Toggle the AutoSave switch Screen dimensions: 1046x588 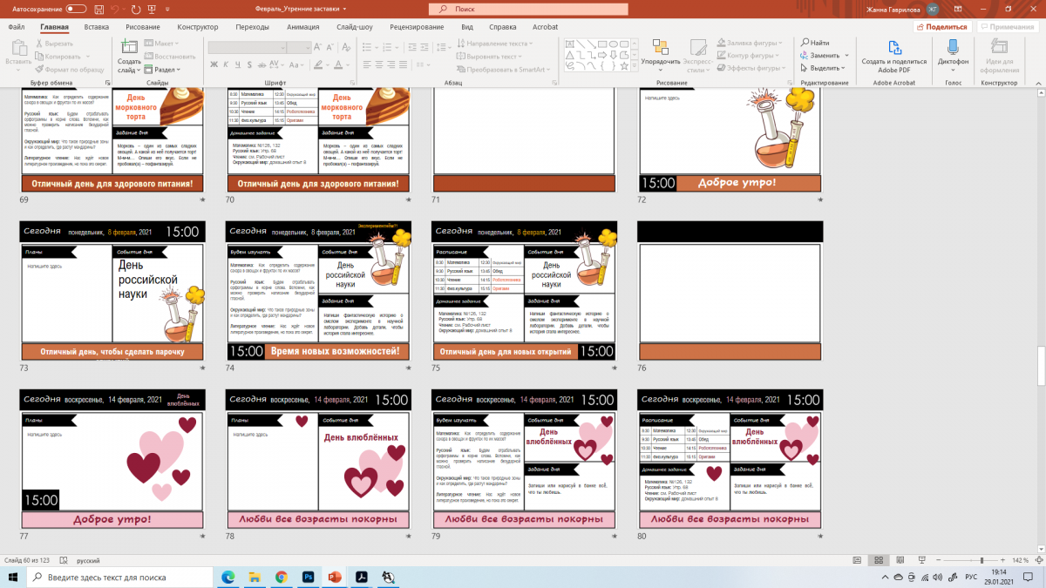coord(76,9)
